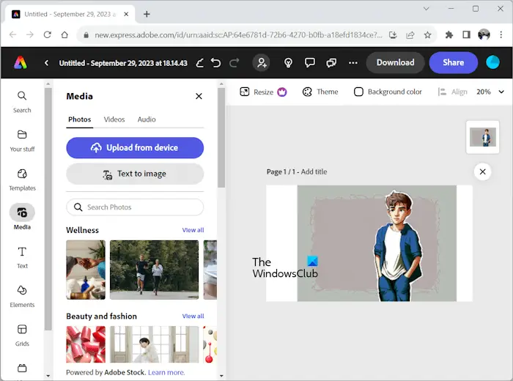Image resolution: width=513 pixels, height=381 pixels.
Task: Click Add title page label
Action: click(314, 171)
